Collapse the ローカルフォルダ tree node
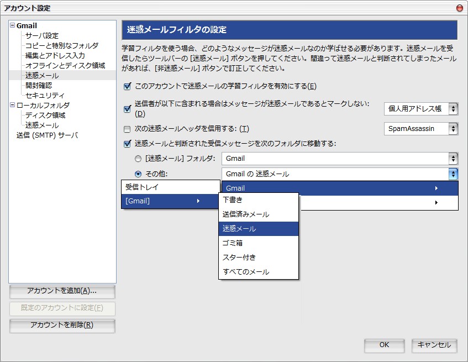The width and height of the screenshot is (468, 362). tap(12, 105)
